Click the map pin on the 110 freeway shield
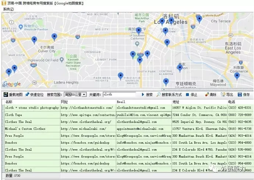This screenshot has height=180, width=254. pos(140,61)
